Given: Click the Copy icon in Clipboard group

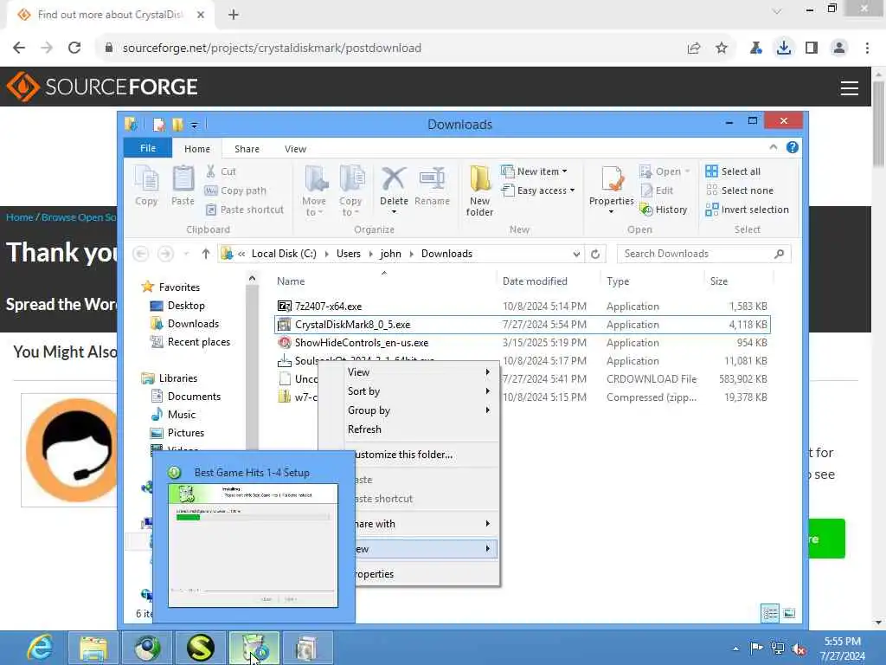Looking at the screenshot, I should click(146, 185).
